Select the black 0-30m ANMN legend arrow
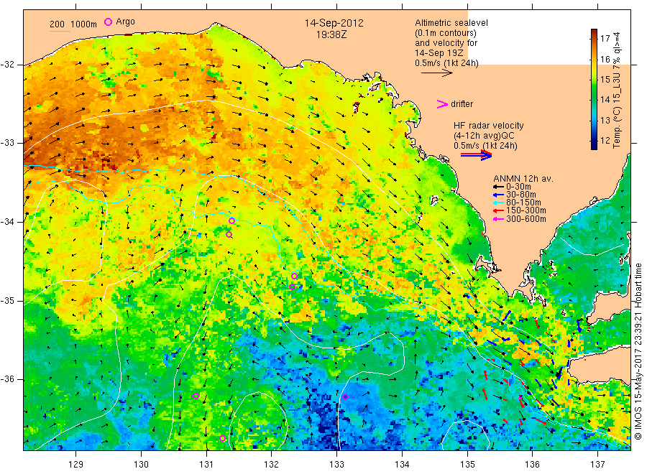The height and width of the screenshot is (474, 647). tap(498, 187)
